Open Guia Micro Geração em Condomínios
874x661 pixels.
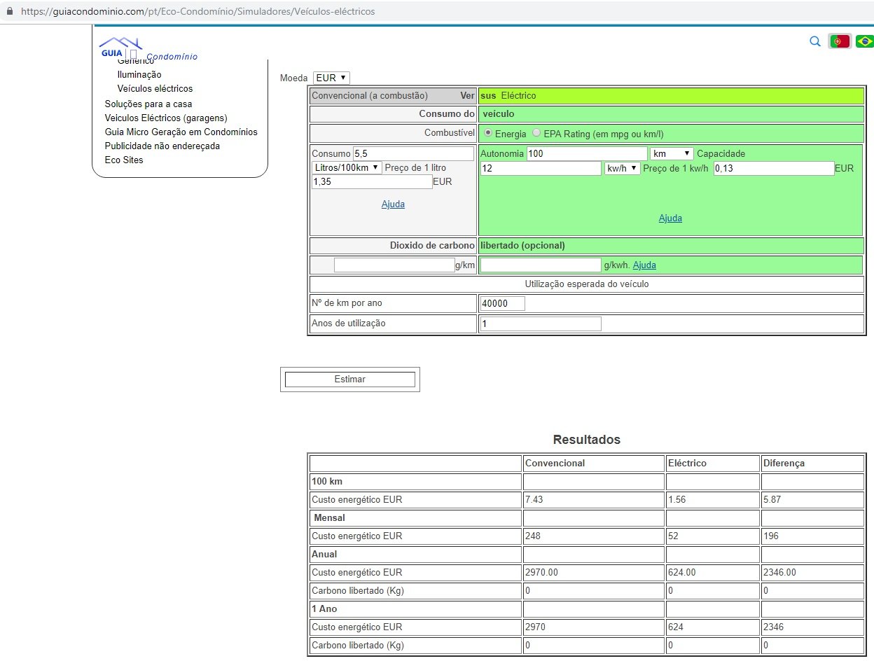click(181, 132)
